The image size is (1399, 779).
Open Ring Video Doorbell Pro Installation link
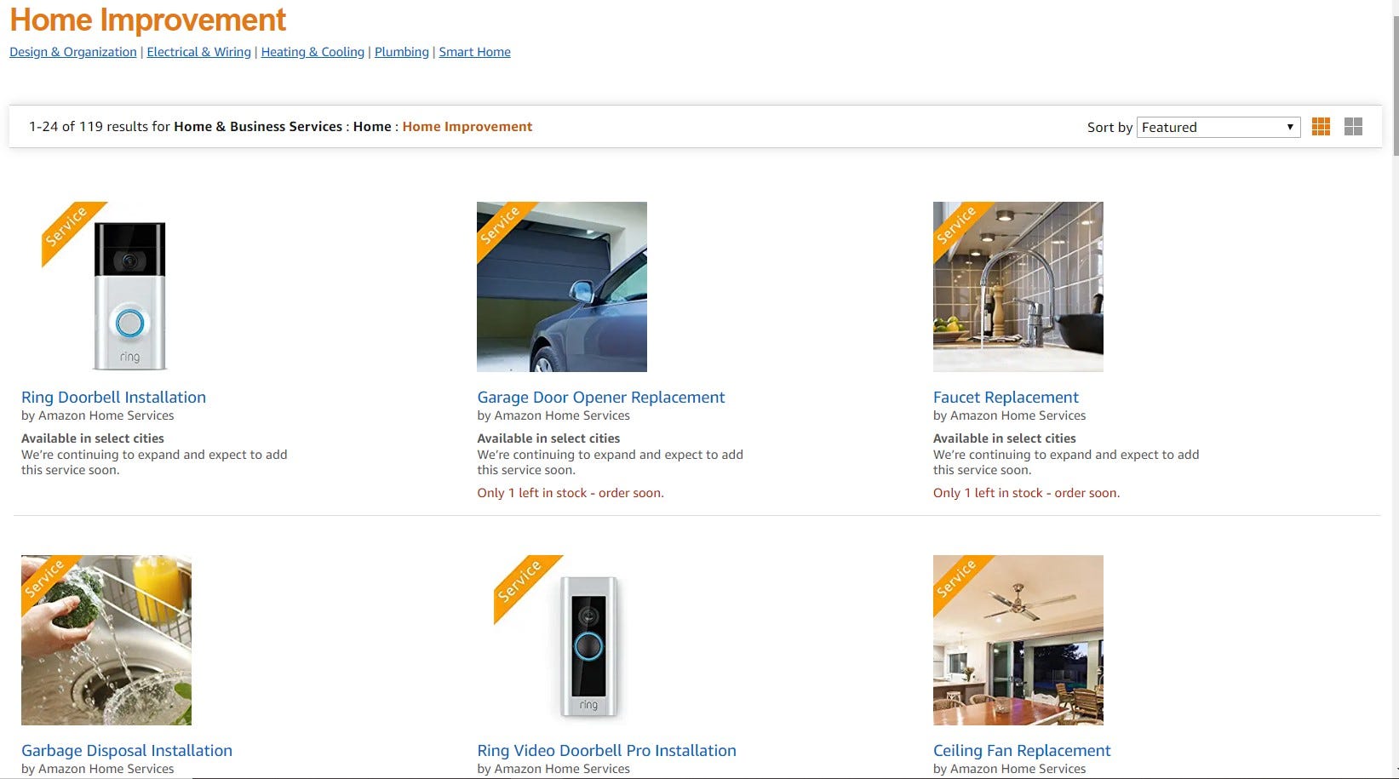(606, 750)
